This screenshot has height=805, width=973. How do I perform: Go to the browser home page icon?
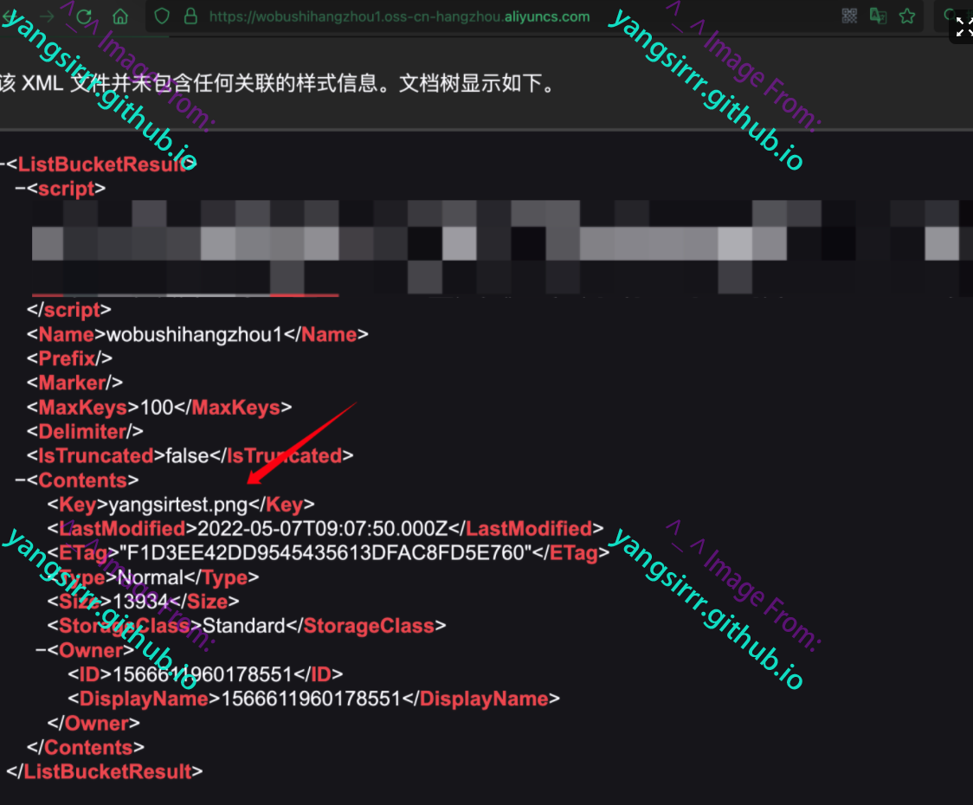coord(120,16)
